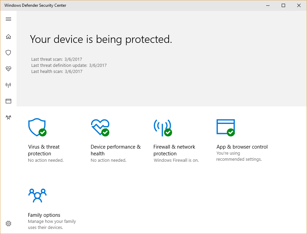Open Settings gear at sidebar bottom
The height and width of the screenshot is (234, 307).
pyautogui.click(x=8, y=224)
